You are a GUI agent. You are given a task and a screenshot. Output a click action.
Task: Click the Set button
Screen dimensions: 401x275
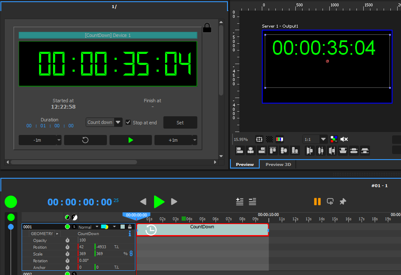click(x=180, y=123)
